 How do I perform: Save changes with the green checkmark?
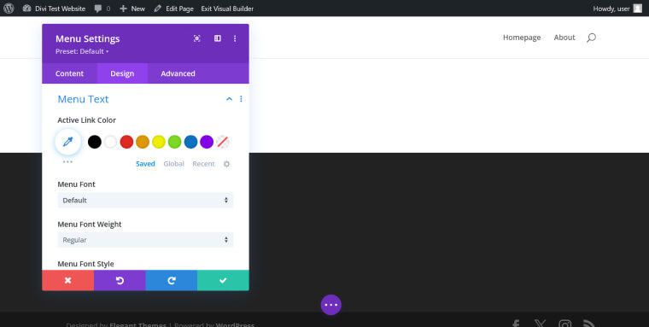[x=223, y=281]
